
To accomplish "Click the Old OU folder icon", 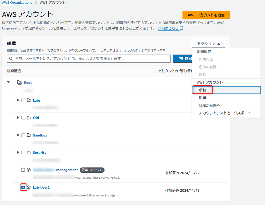I will tap(29, 118).
